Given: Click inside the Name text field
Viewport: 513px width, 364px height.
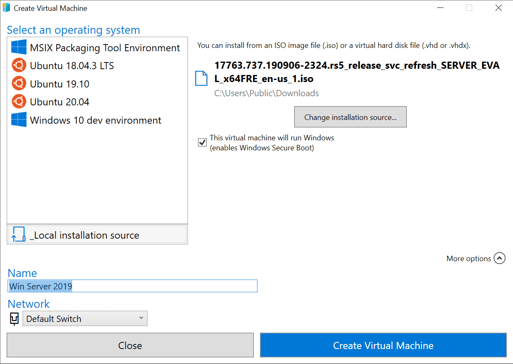Looking at the screenshot, I should 133,286.
